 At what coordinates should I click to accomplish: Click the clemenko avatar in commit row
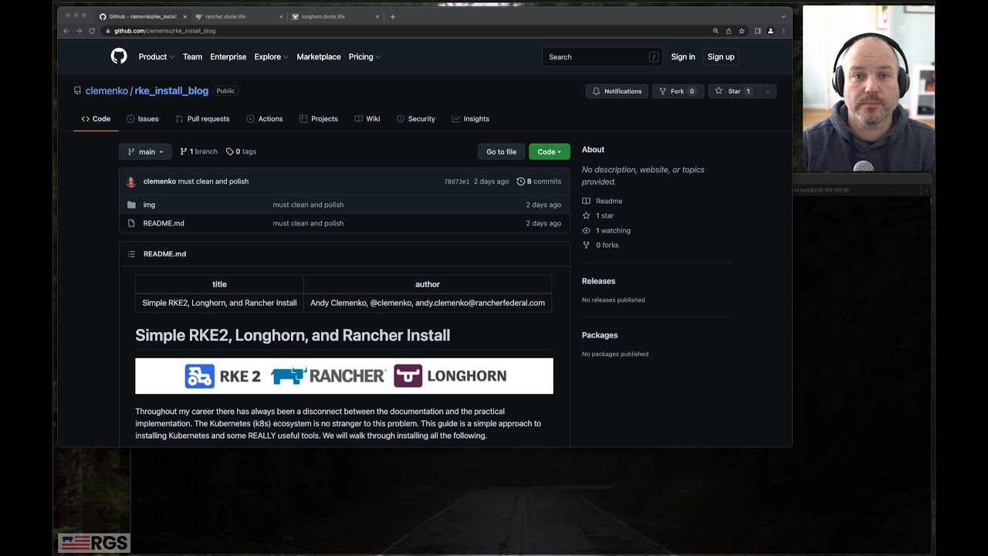(x=131, y=181)
